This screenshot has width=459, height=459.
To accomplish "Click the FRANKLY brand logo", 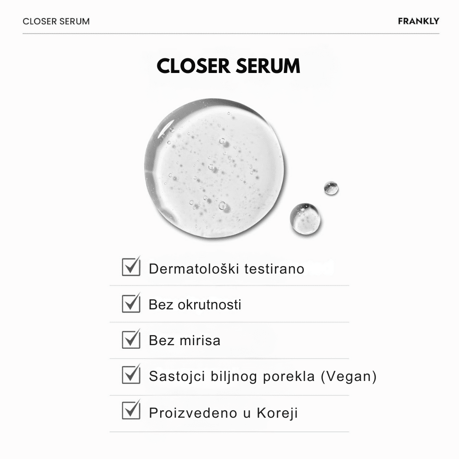I will 419,21.
